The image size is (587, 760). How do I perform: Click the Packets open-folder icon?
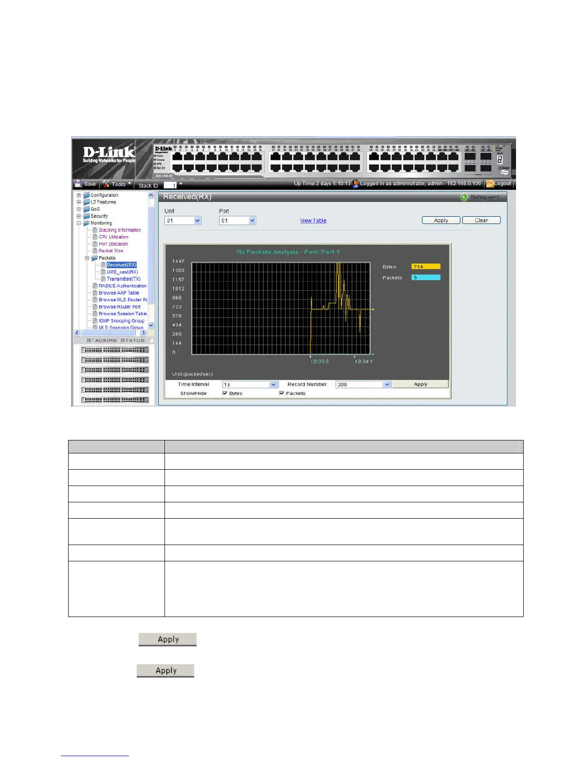tap(94, 258)
